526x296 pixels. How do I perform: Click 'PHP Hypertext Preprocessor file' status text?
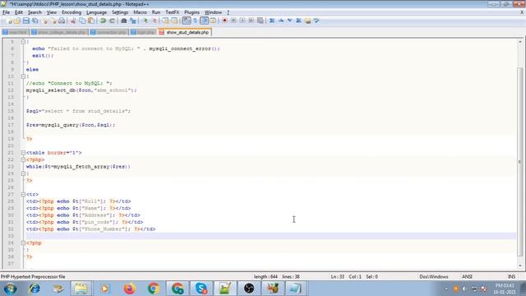(x=33, y=276)
